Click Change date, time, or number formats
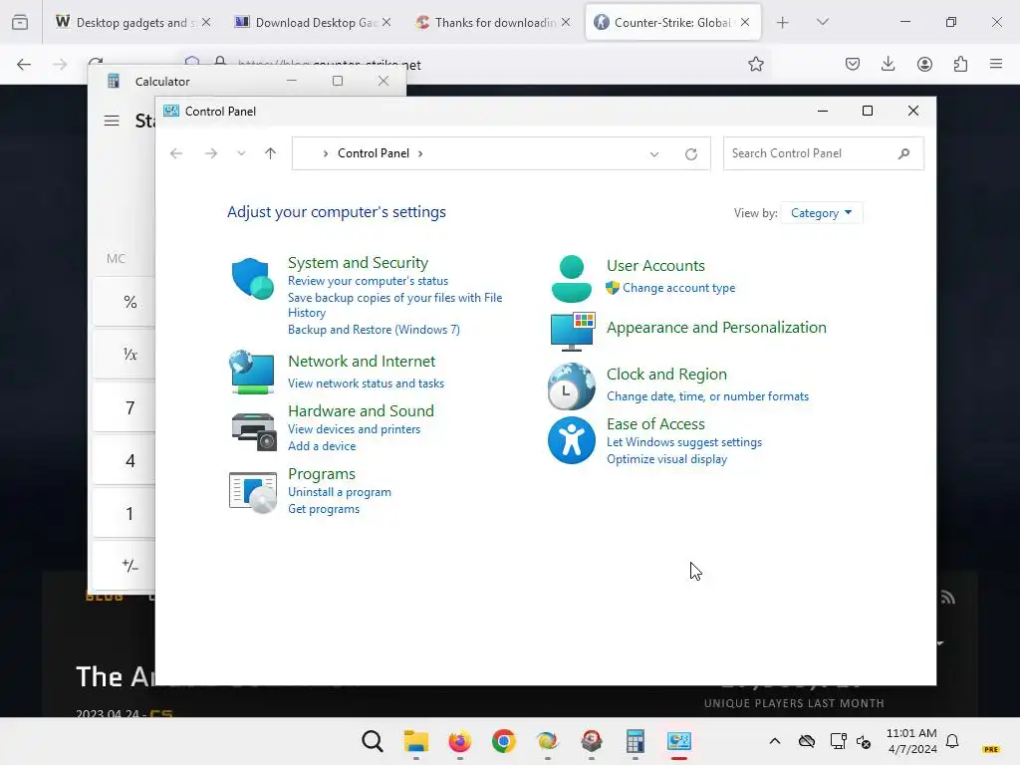 pyautogui.click(x=707, y=396)
